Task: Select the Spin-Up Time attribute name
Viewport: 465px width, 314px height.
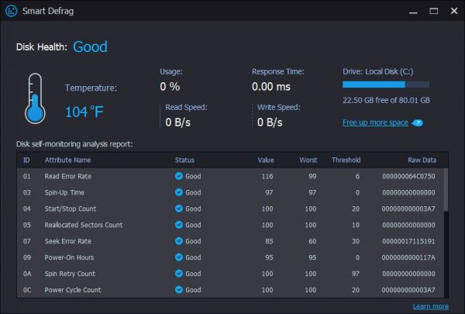Action: point(64,192)
